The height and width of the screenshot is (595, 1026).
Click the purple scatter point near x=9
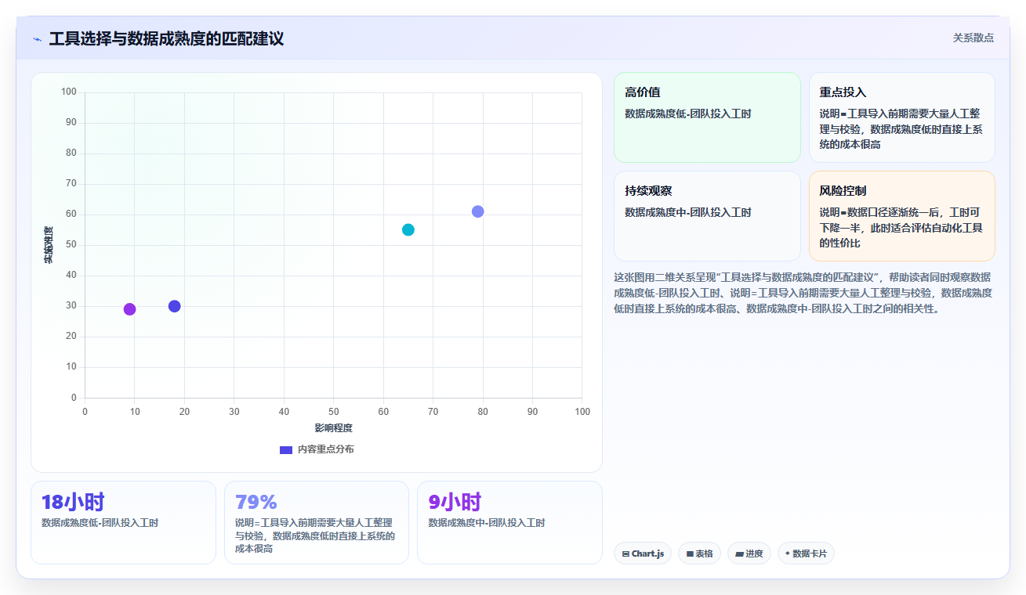coord(129,309)
